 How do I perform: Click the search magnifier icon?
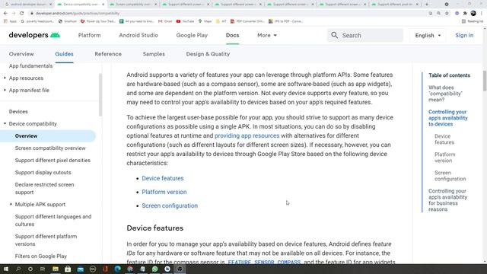334,35
